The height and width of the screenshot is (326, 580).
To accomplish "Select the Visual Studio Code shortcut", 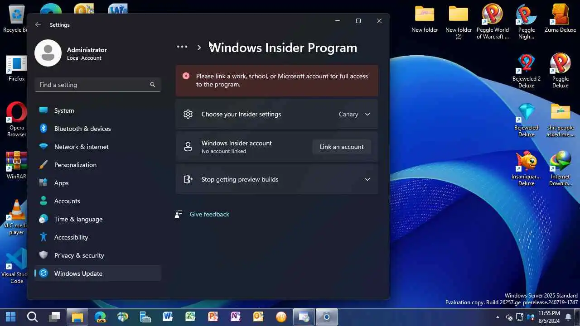I will (x=16, y=266).
